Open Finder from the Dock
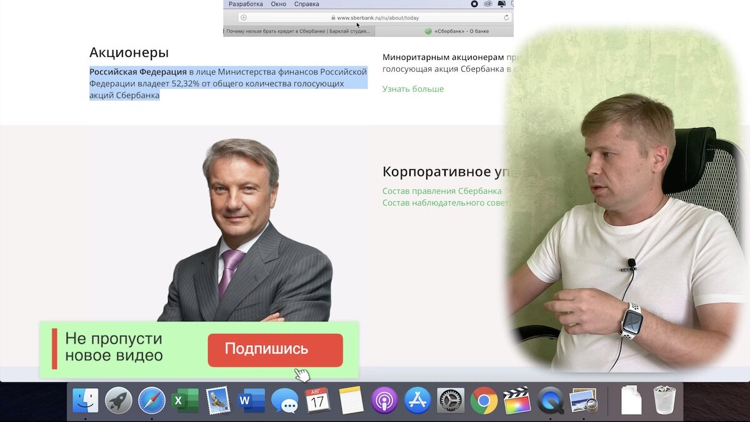Screen dimensions: 750x422 (x=85, y=401)
